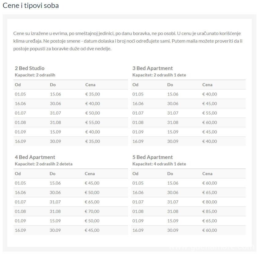
Task: Click the "Do" header in 4 Bed Apartment table
Action: (x=53, y=174)
